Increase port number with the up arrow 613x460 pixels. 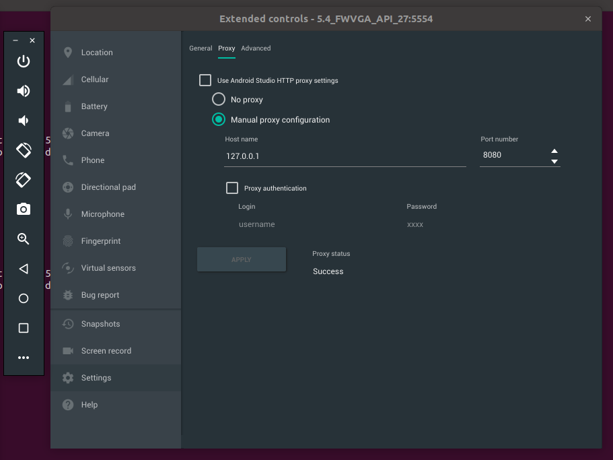(x=554, y=150)
